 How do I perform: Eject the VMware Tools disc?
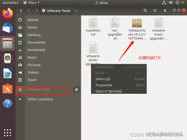(x=77, y=90)
